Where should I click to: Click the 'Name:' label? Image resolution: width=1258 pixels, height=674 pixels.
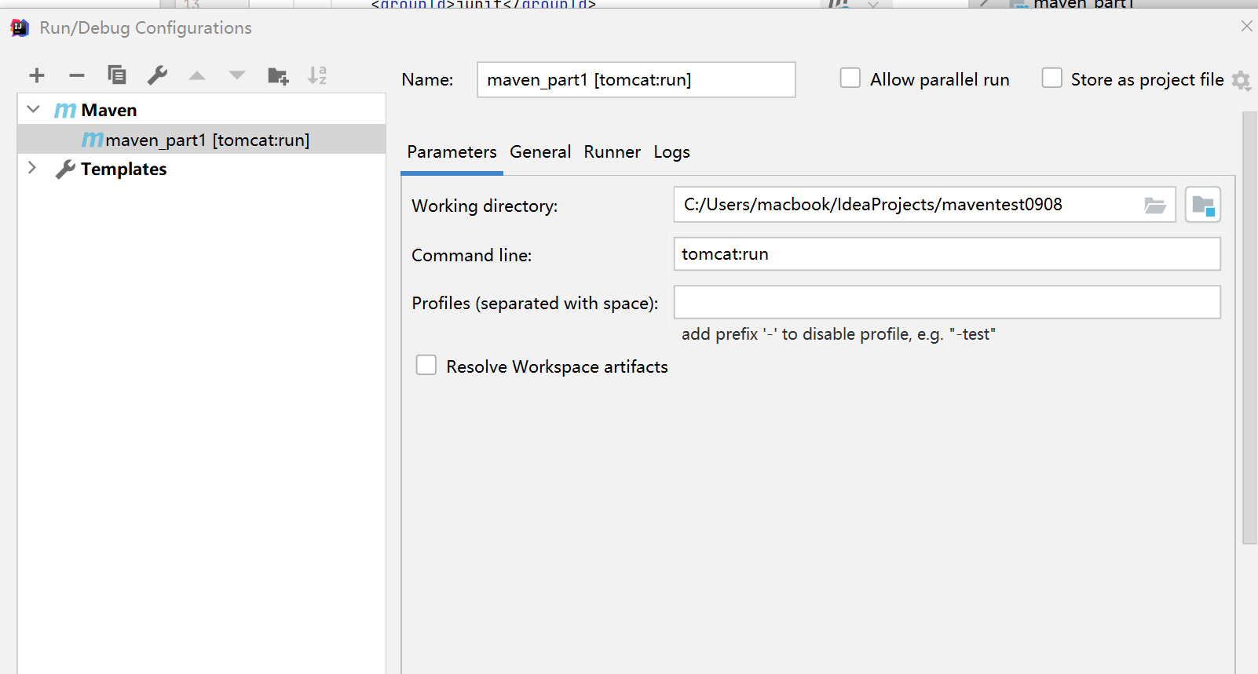point(427,80)
